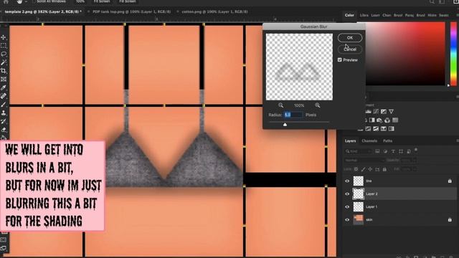This screenshot has height=258, width=459.
Task: Open the Layers panel menu
Action: click(x=457, y=141)
